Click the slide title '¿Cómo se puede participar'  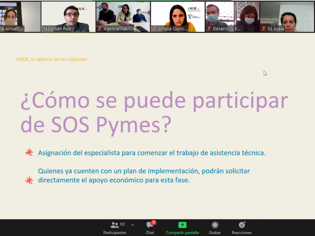coord(154,101)
